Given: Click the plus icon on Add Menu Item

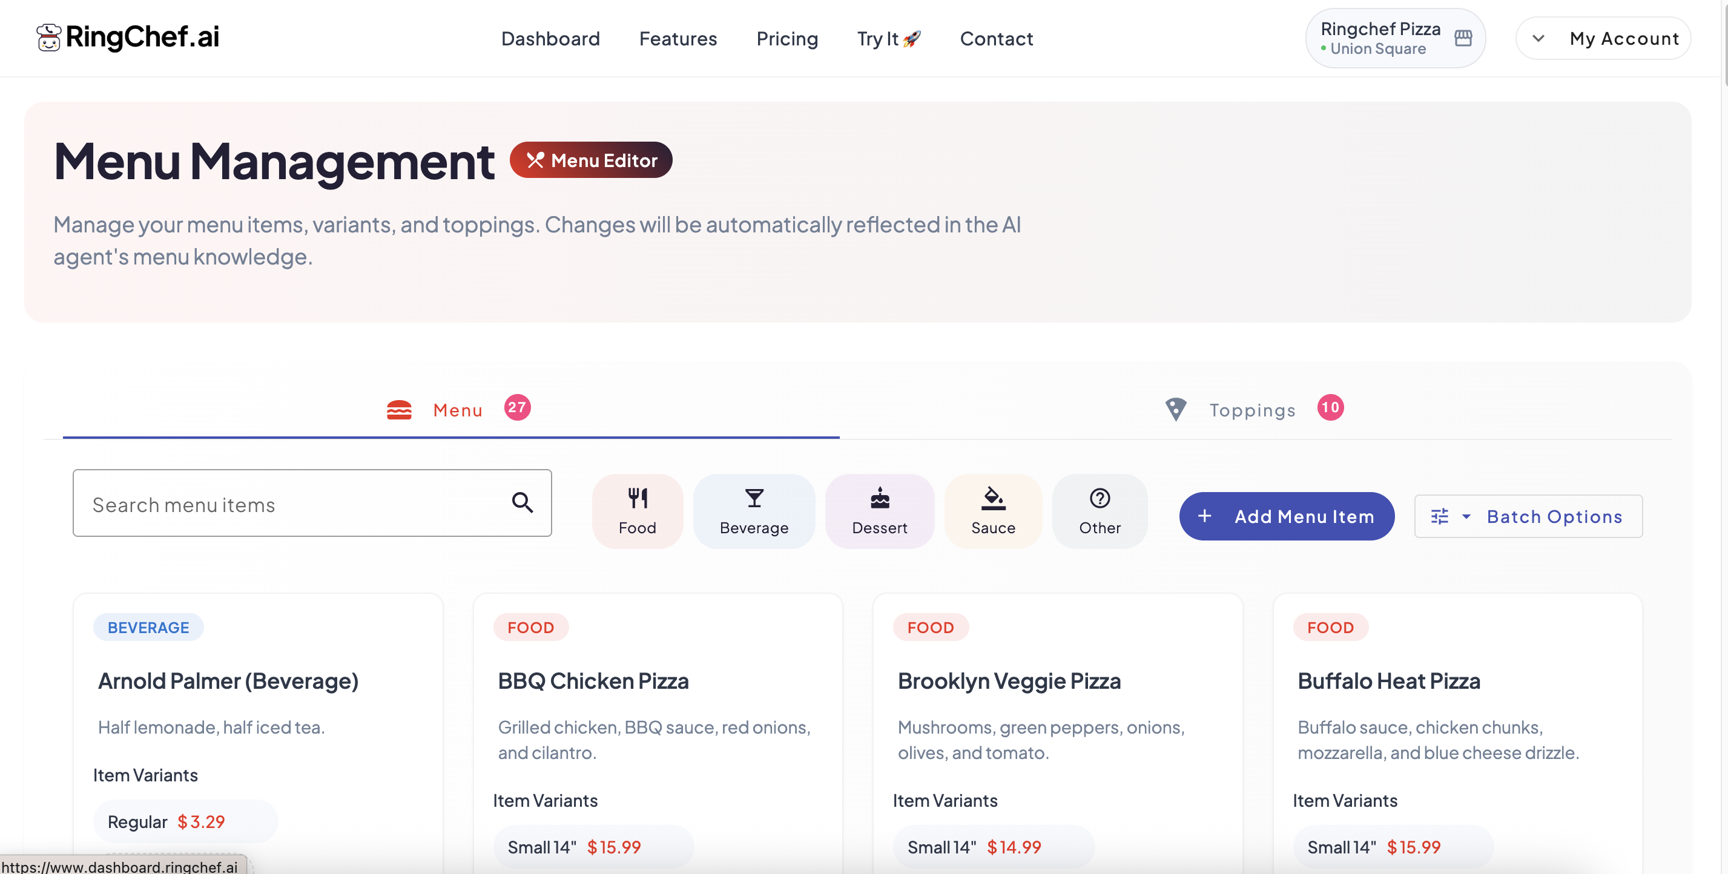Looking at the screenshot, I should [1204, 516].
